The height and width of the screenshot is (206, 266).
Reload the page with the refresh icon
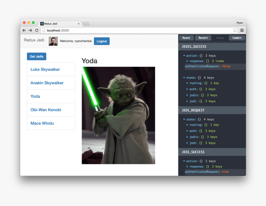[x=36, y=30]
